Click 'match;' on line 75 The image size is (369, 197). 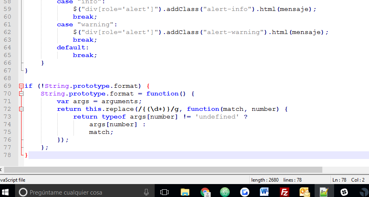[101, 132]
